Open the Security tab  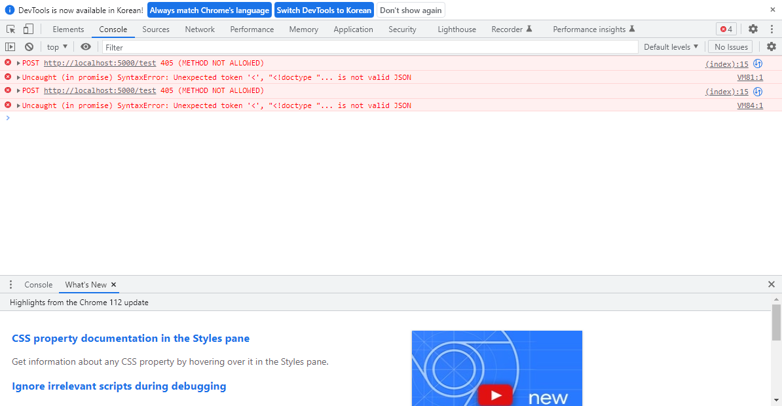pos(402,29)
